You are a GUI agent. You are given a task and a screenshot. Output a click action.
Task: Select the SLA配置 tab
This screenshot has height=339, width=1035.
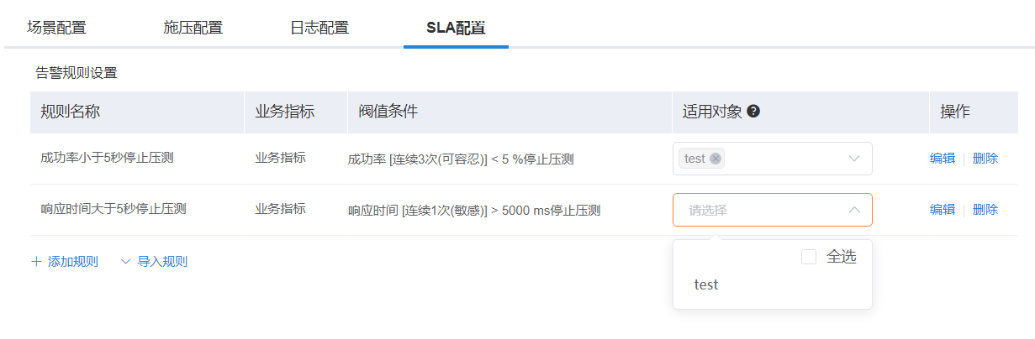[x=456, y=28]
